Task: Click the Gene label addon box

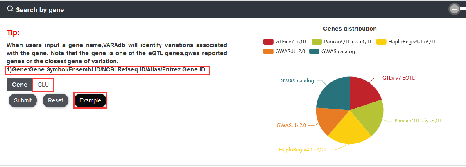Action: click(x=19, y=85)
